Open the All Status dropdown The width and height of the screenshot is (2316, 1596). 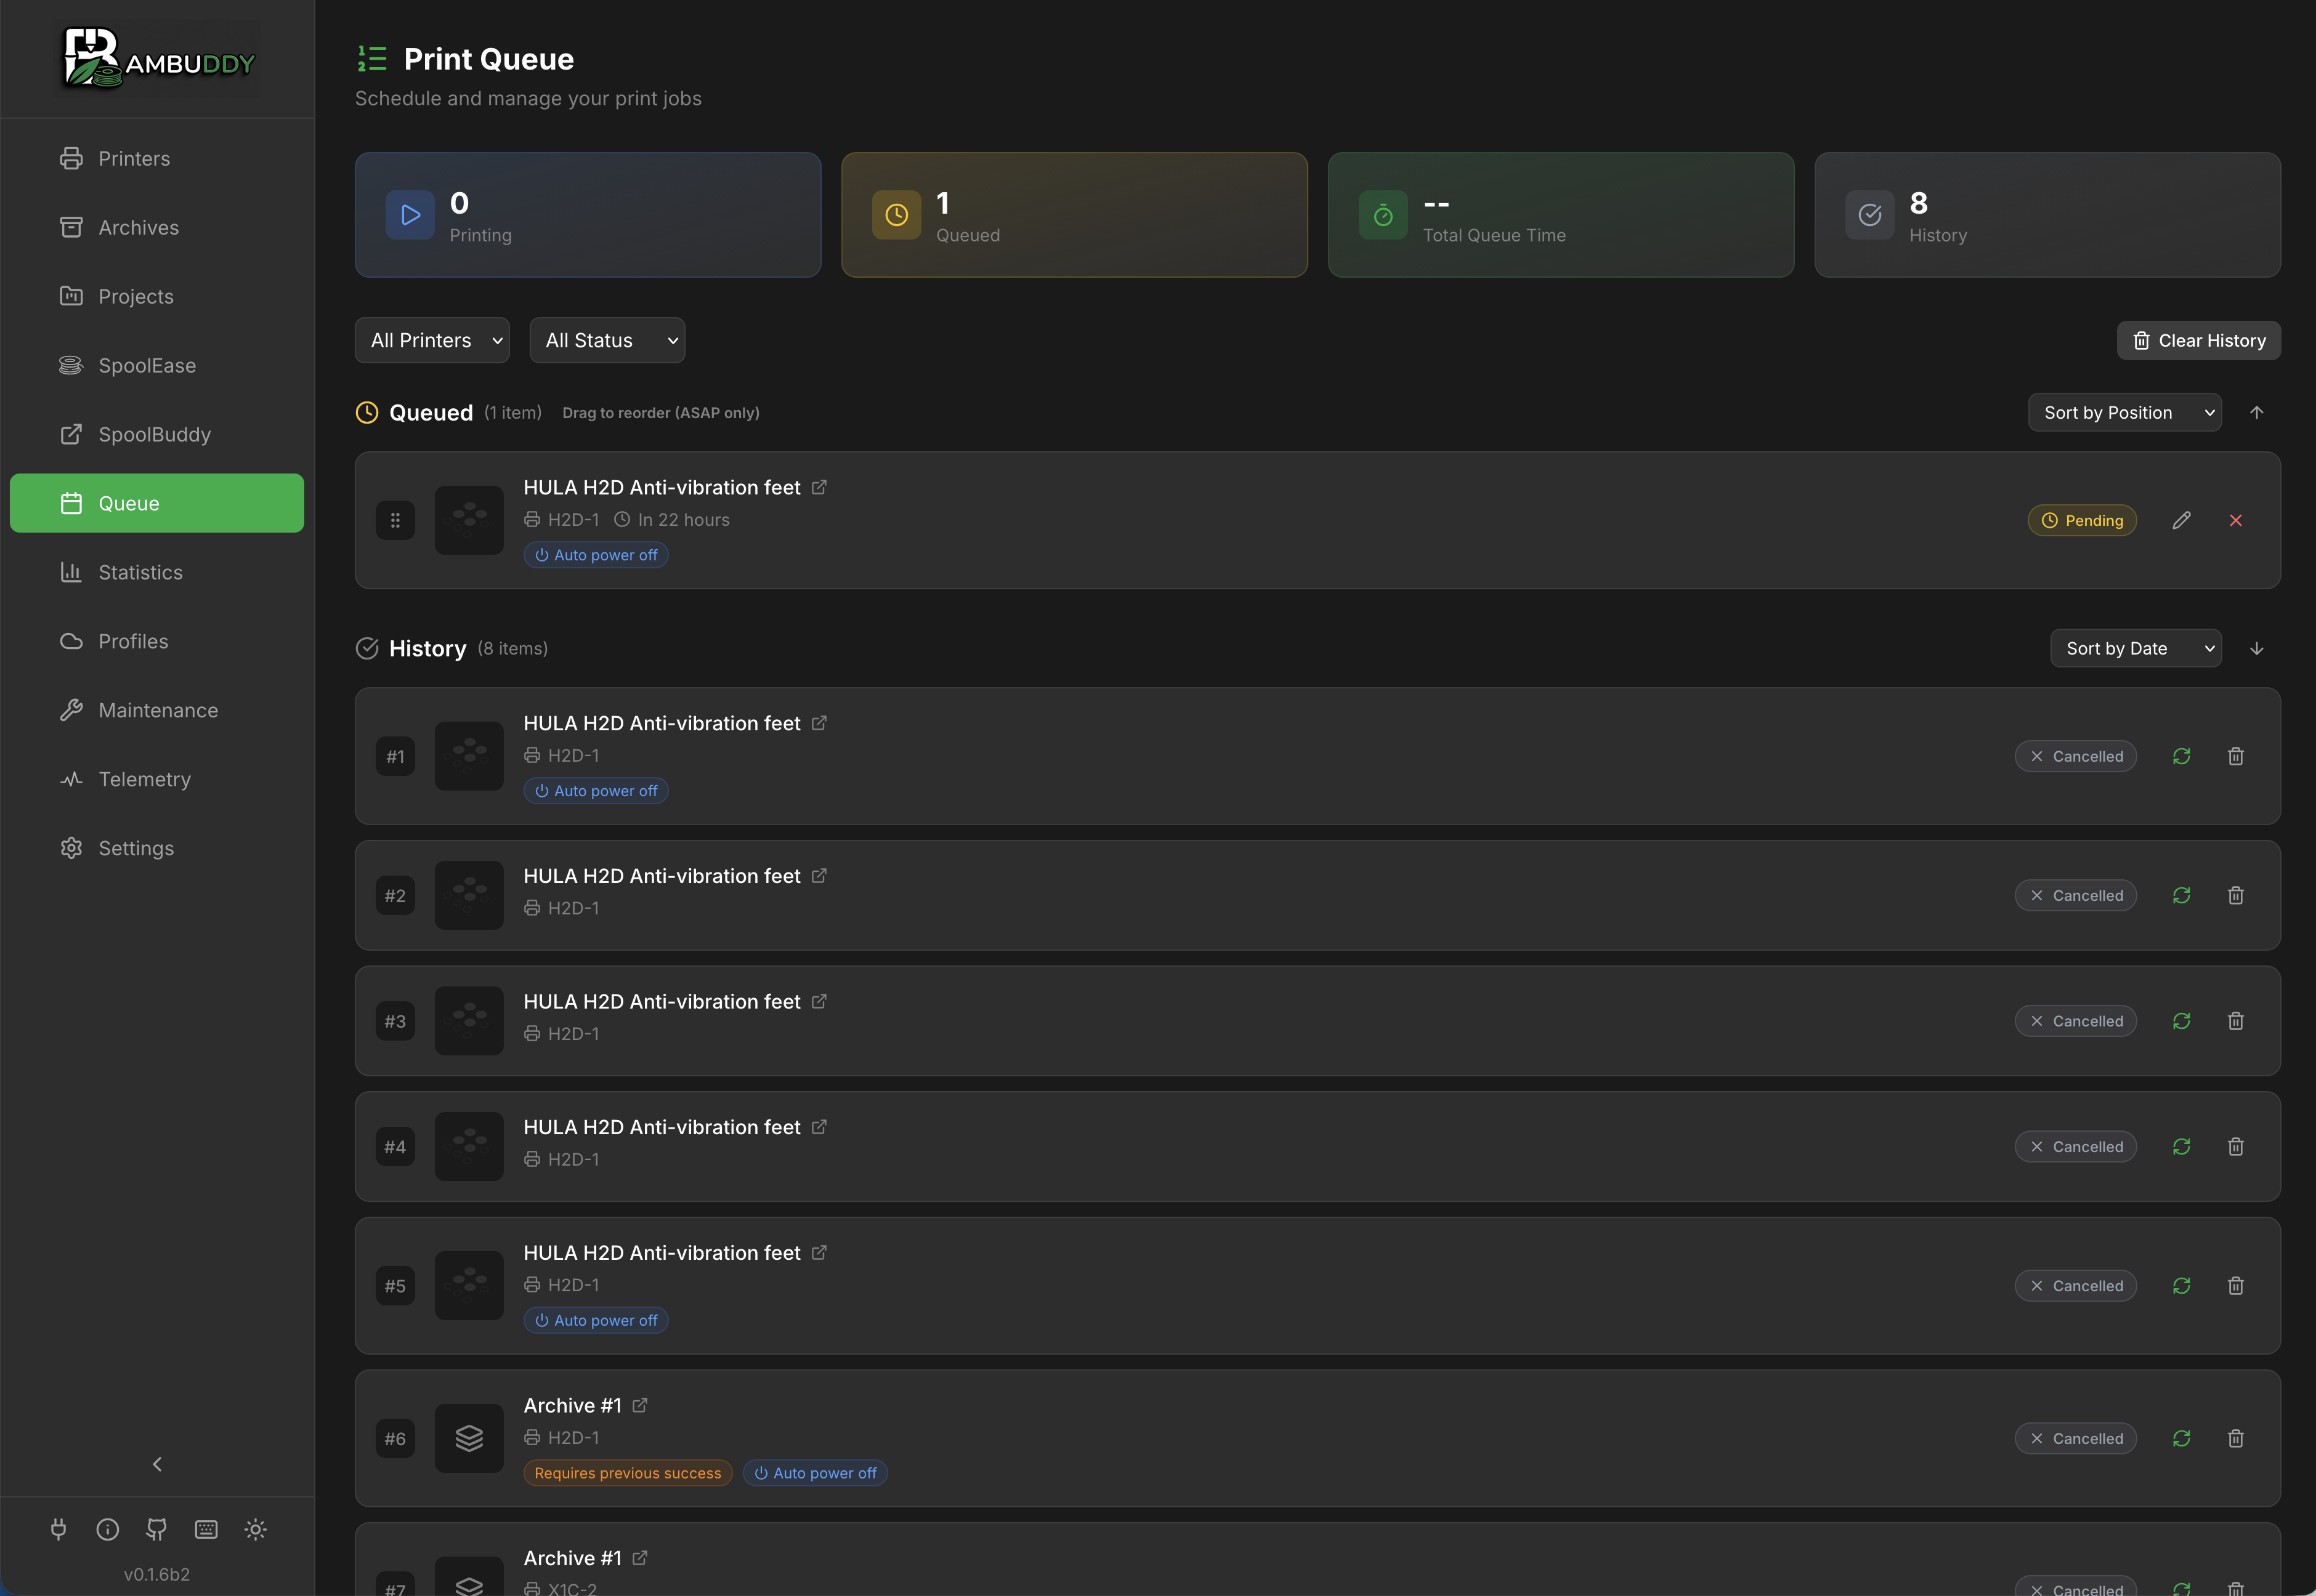pos(606,340)
